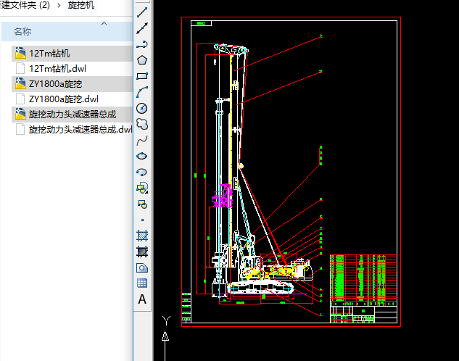The image size is (459, 361).
Task: Select the Revision Cloud tool
Action: (x=142, y=124)
